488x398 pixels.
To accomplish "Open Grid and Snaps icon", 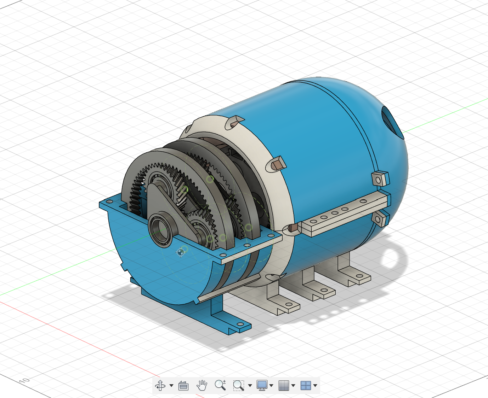I will [284, 385].
